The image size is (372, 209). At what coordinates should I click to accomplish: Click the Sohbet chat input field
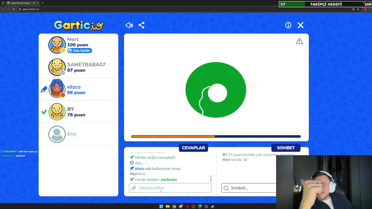(249, 188)
